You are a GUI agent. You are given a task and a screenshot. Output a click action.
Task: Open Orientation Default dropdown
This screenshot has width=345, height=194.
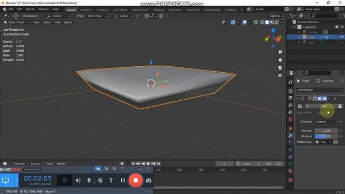(x=59, y=16)
